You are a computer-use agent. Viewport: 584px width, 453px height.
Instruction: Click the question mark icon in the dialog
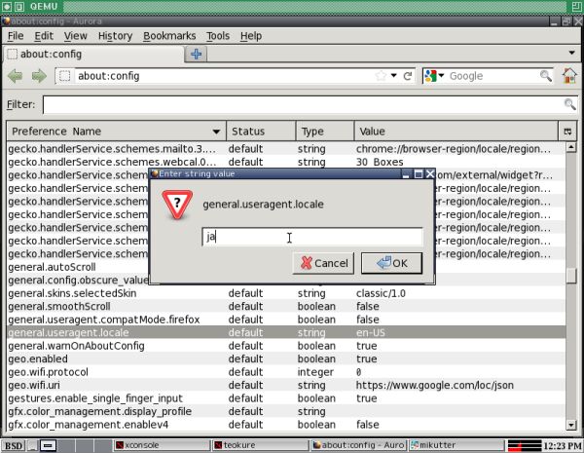coord(177,205)
